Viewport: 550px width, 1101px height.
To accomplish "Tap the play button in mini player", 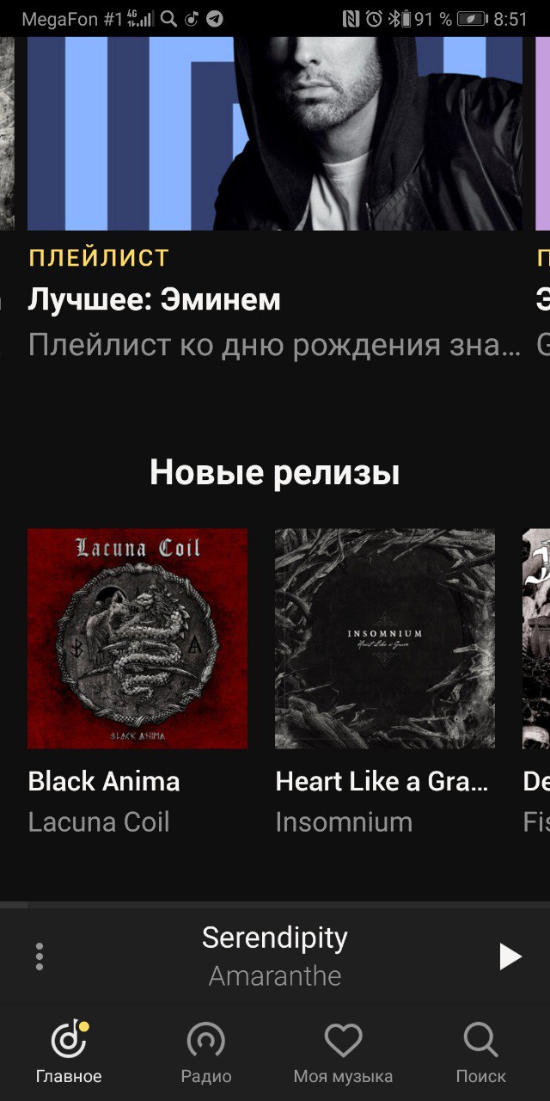I will (x=510, y=956).
